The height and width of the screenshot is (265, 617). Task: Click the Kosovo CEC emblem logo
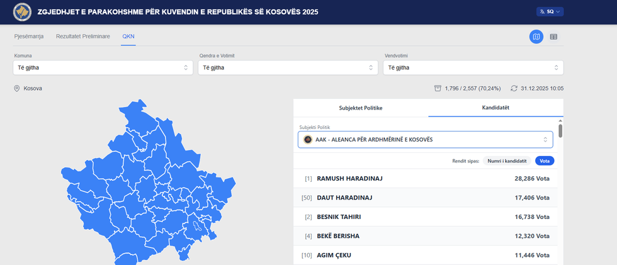point(22,12)
